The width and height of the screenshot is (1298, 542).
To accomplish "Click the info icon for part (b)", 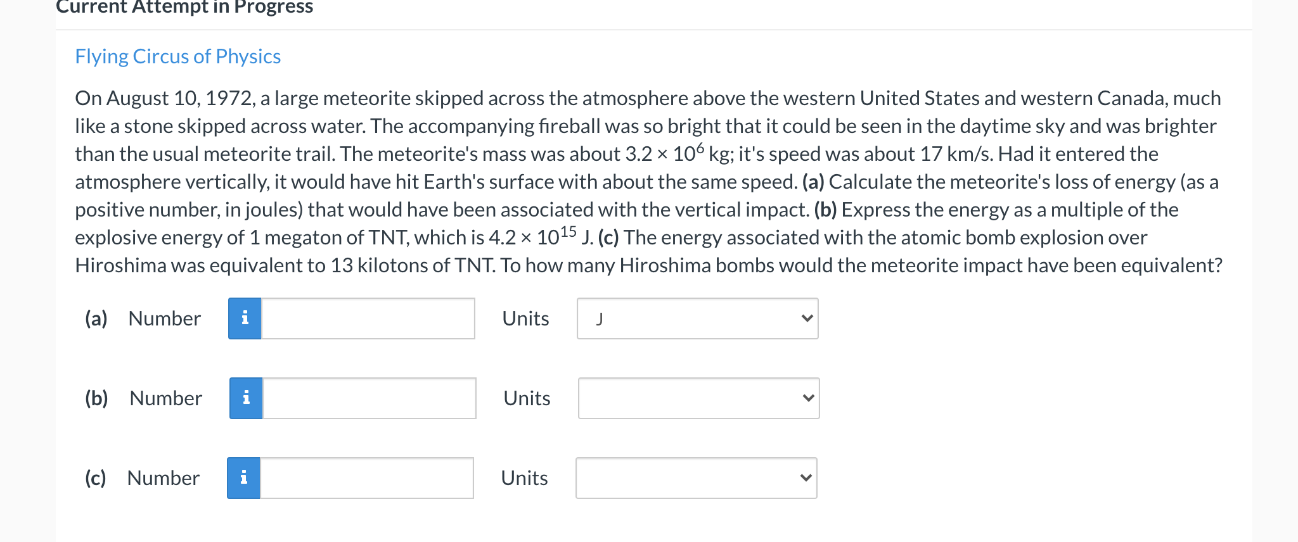I will [x=246, y=398].
